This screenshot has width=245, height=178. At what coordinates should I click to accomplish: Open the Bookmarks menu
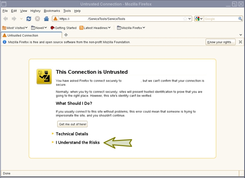pos(52,11)
